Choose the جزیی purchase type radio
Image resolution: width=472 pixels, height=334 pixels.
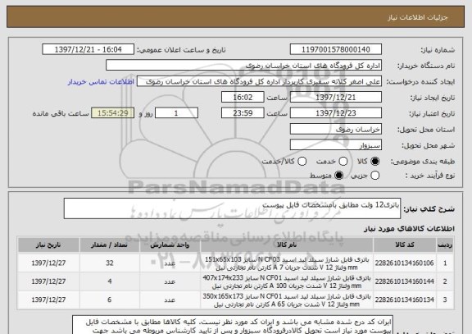[x=374, y=175]
